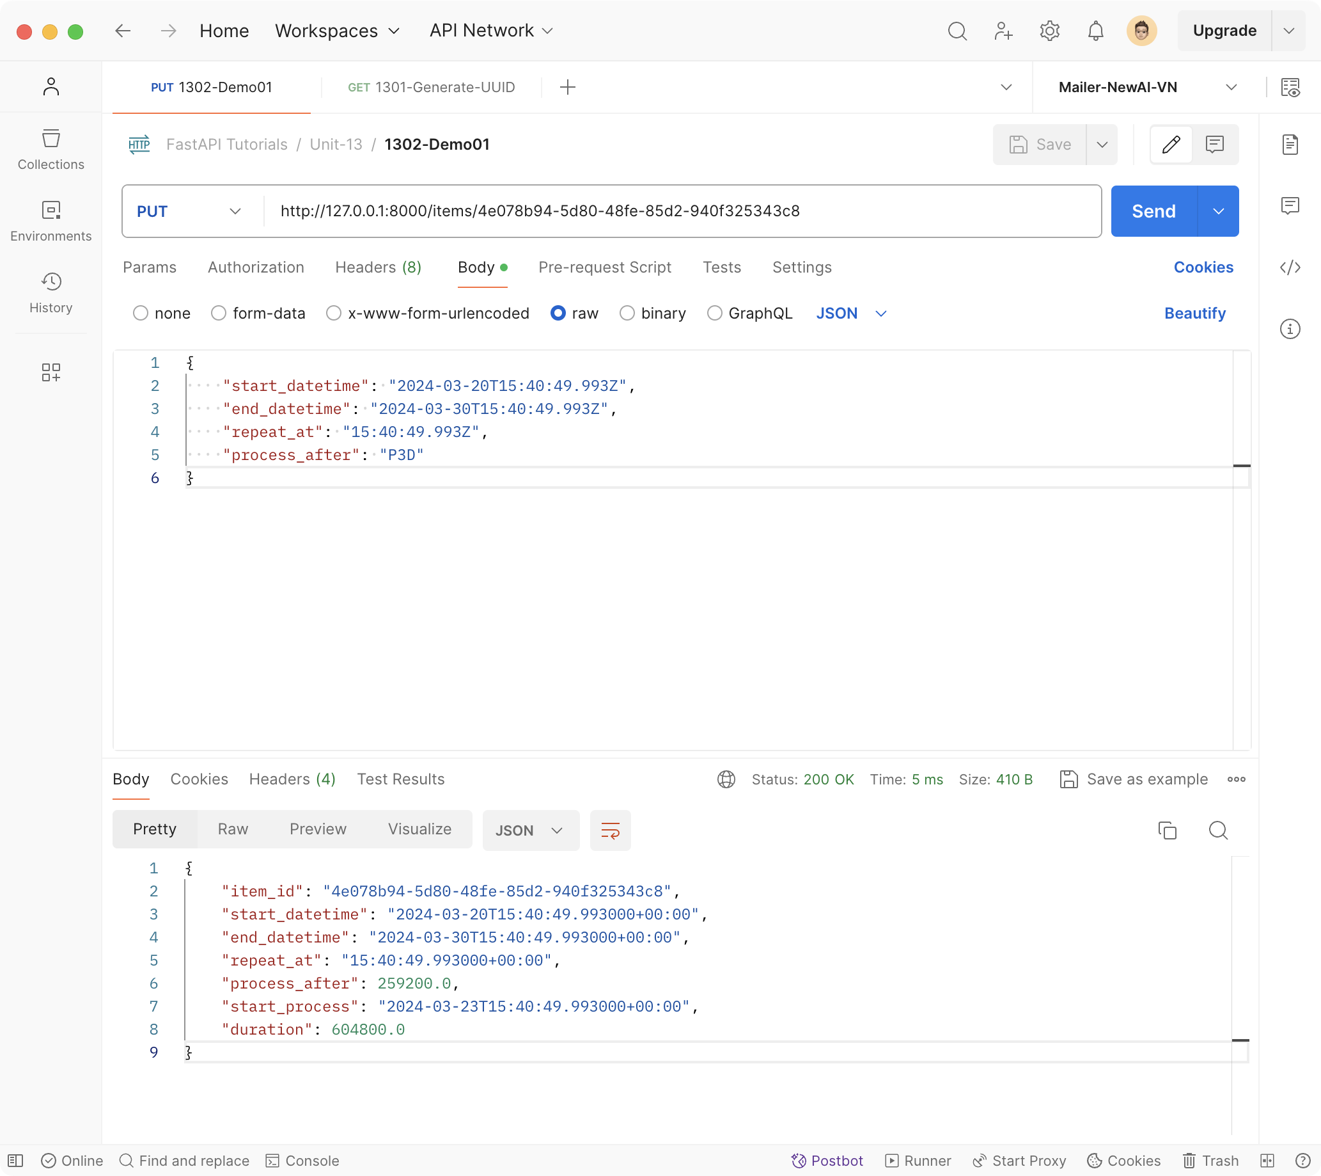Open the notifications bell icon
This screenshot has width=1321, height=1176.
tap(1095, 31)
